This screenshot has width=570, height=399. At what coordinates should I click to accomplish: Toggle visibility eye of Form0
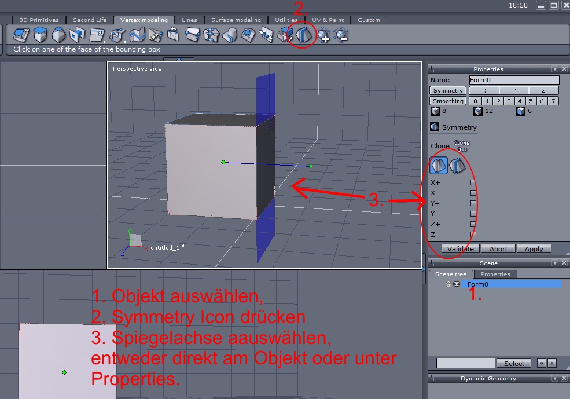457,284
